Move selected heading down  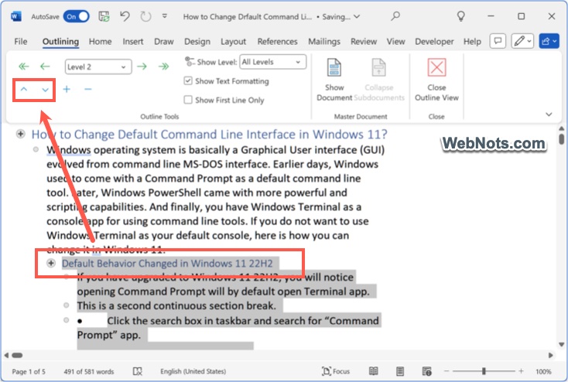46,90
